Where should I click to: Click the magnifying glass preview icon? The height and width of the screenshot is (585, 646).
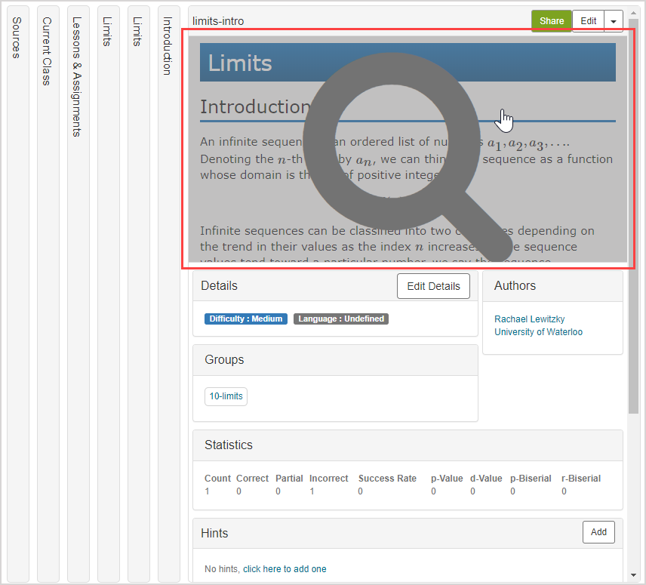[408, 151]
